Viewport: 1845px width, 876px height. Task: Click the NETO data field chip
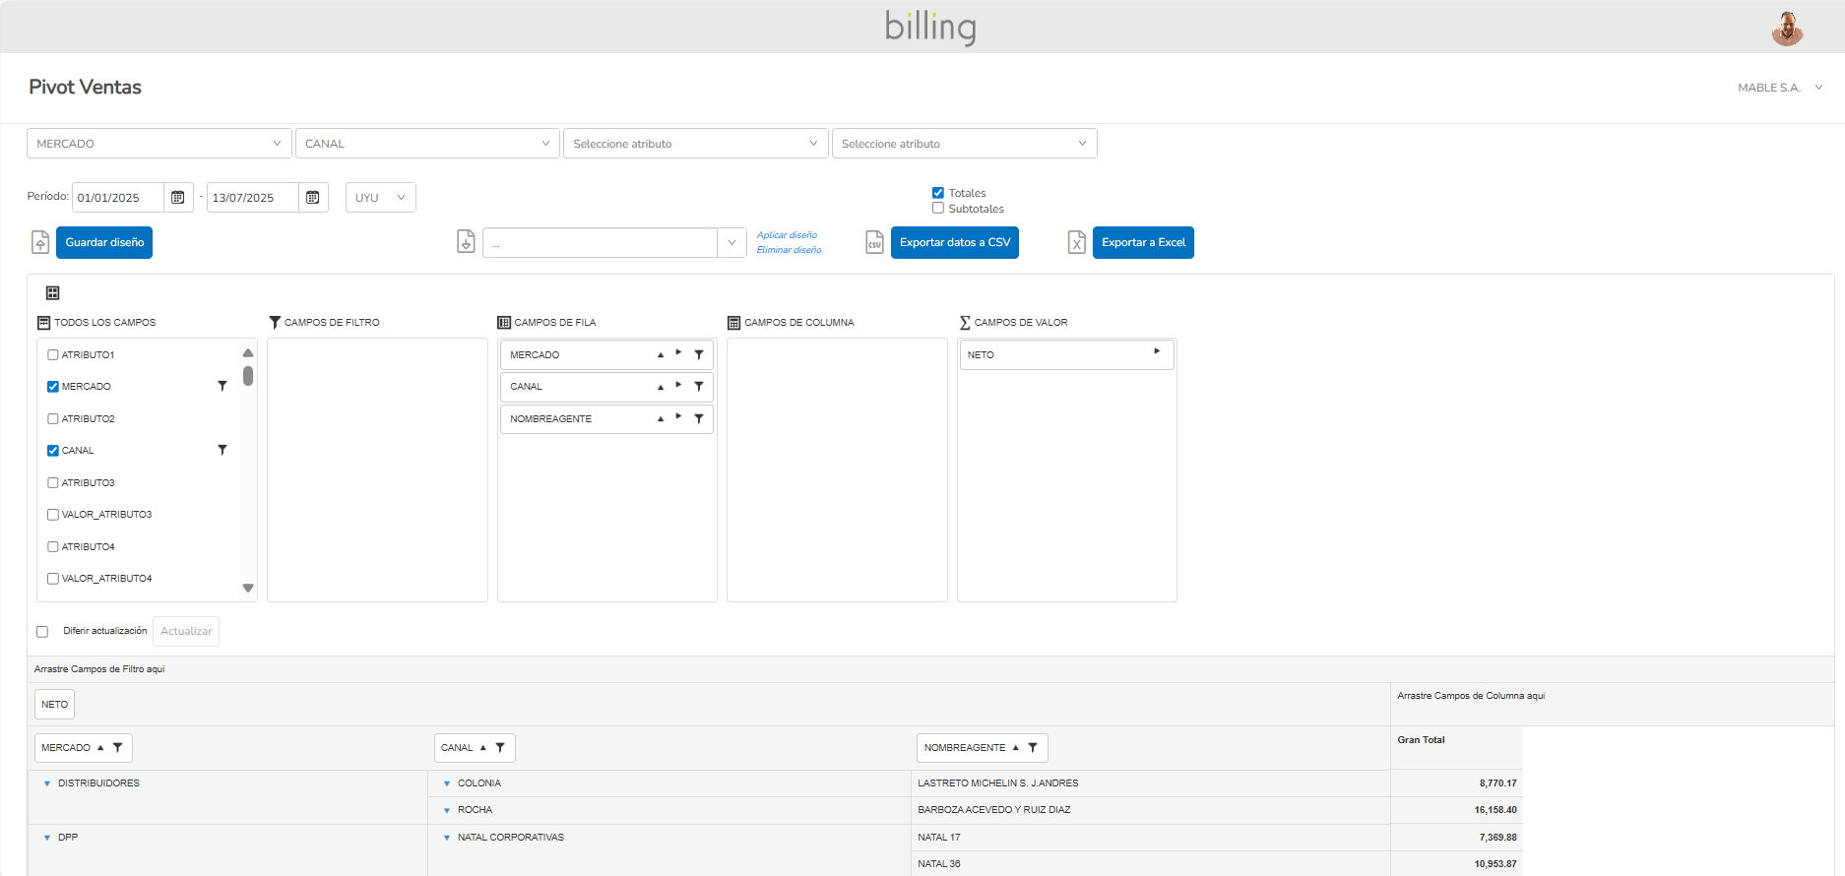pos(55,705)
